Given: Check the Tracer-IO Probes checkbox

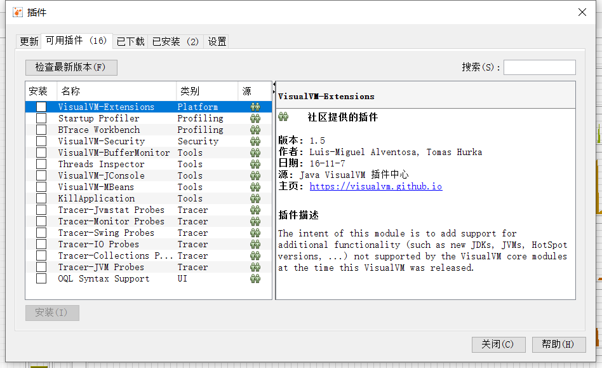Looking at the screenshot, I should point(41,244).
